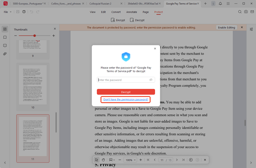The height and width of the screenshot is (168, 256).
Task: Jump to the last page
Action: [183, 160]
